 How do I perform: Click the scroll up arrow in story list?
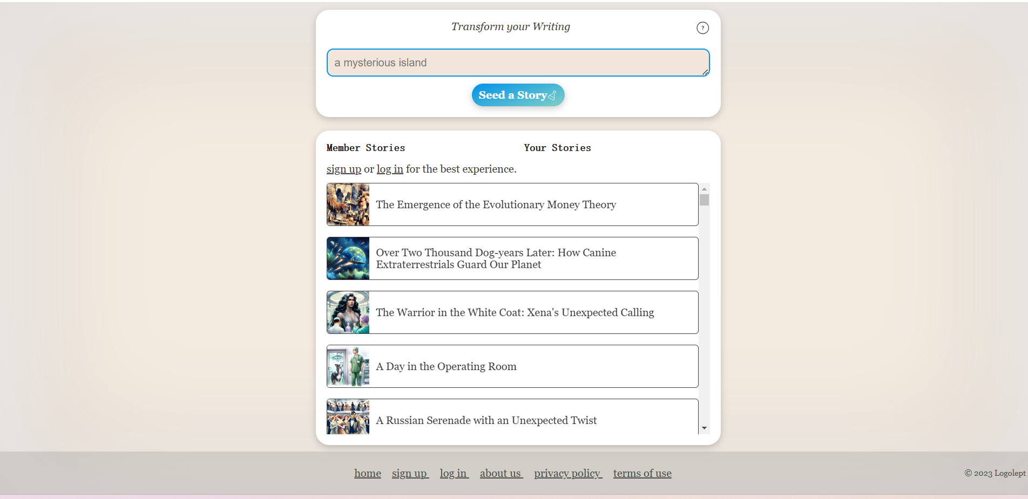[704, 189]
